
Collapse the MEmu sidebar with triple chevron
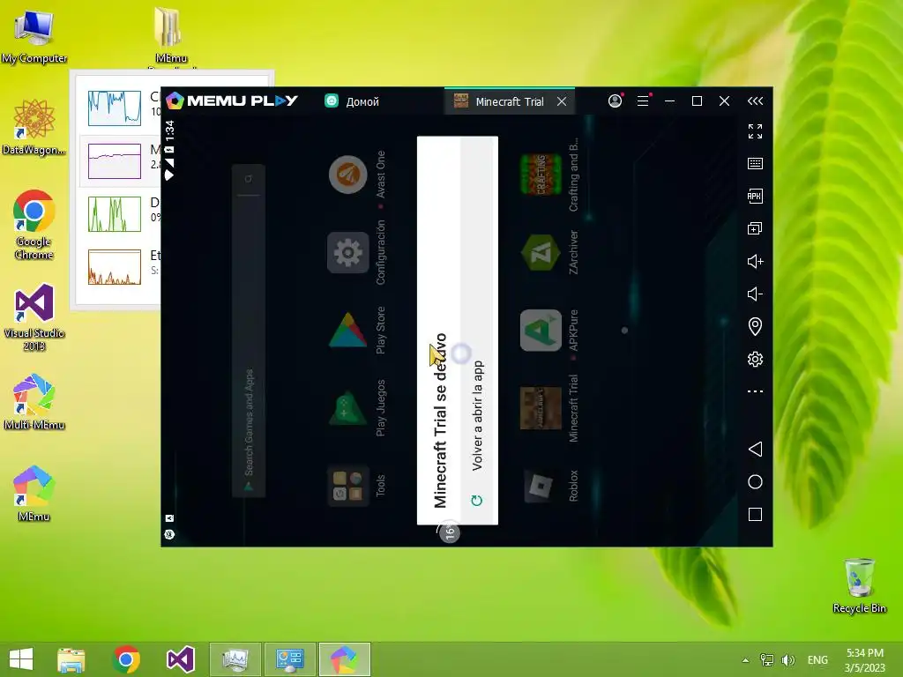click(x=755, y=101)
